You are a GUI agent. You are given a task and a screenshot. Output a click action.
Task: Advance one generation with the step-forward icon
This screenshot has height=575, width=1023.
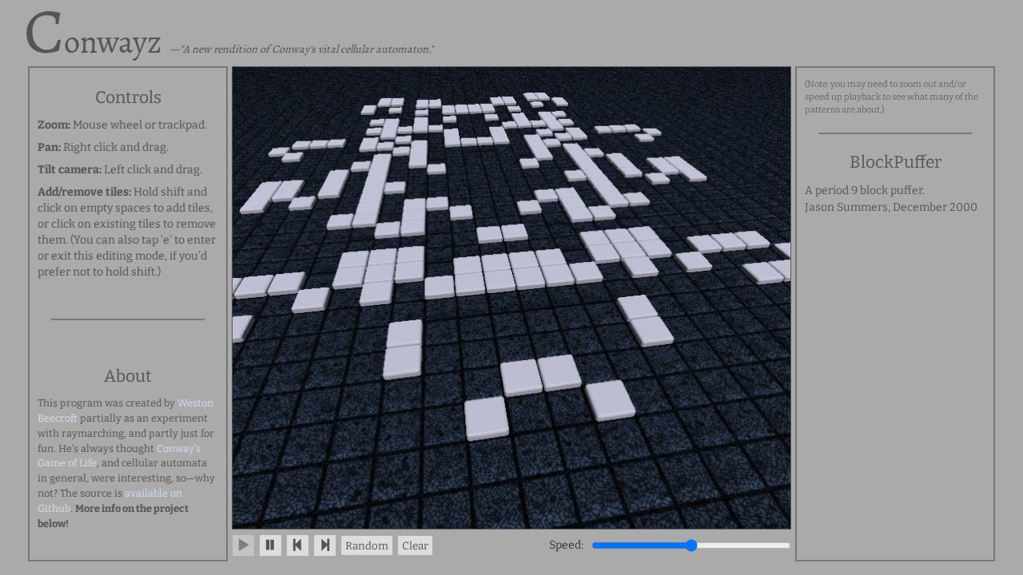point(324,545)
